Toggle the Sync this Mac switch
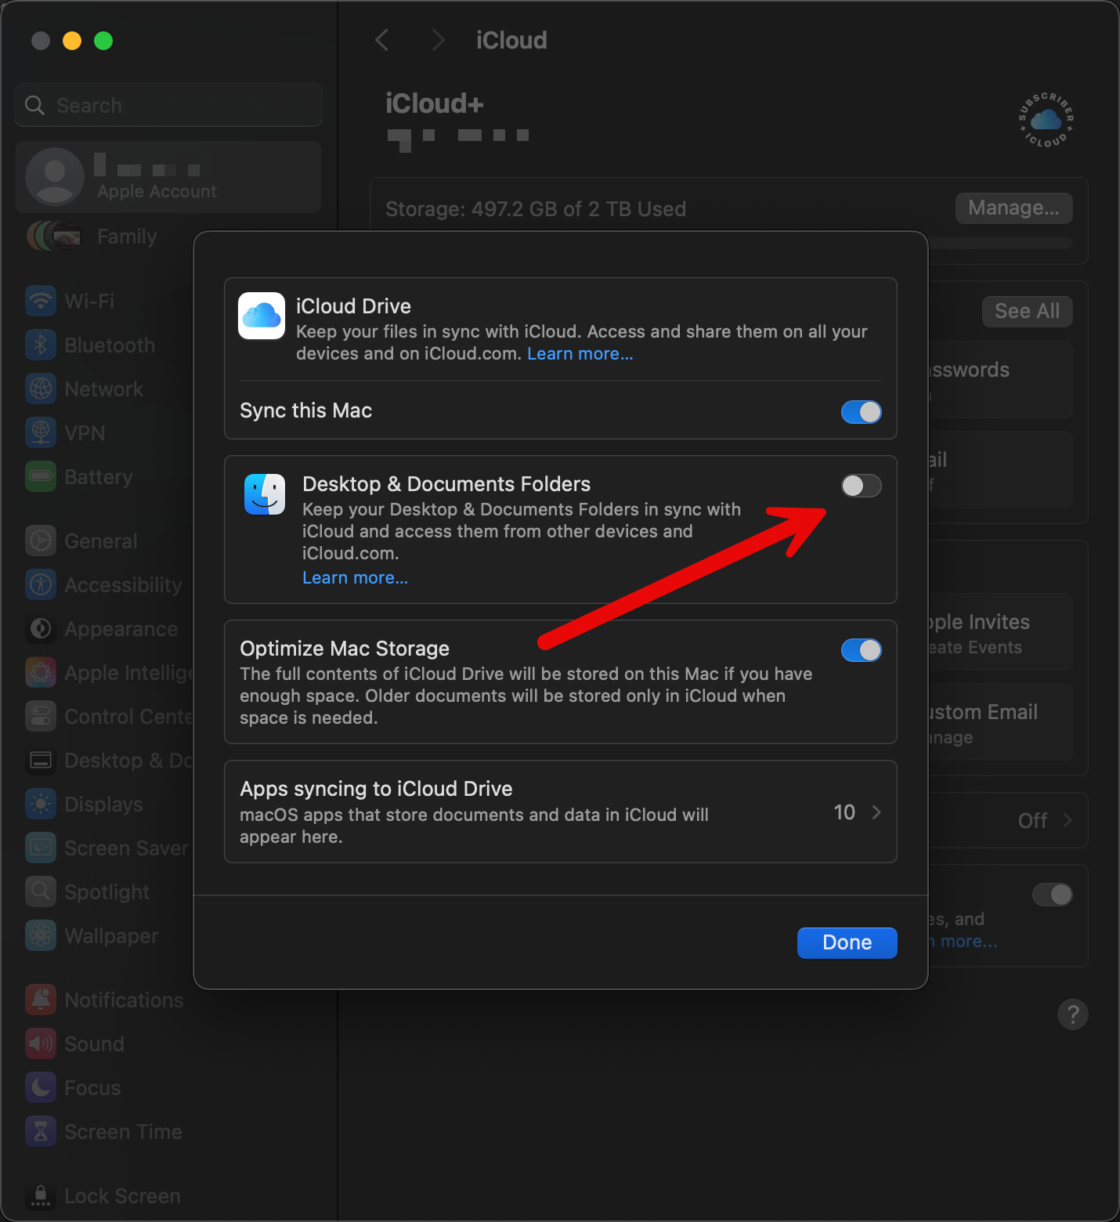Screen dimensions: 1120x1222 pos(861,412)
